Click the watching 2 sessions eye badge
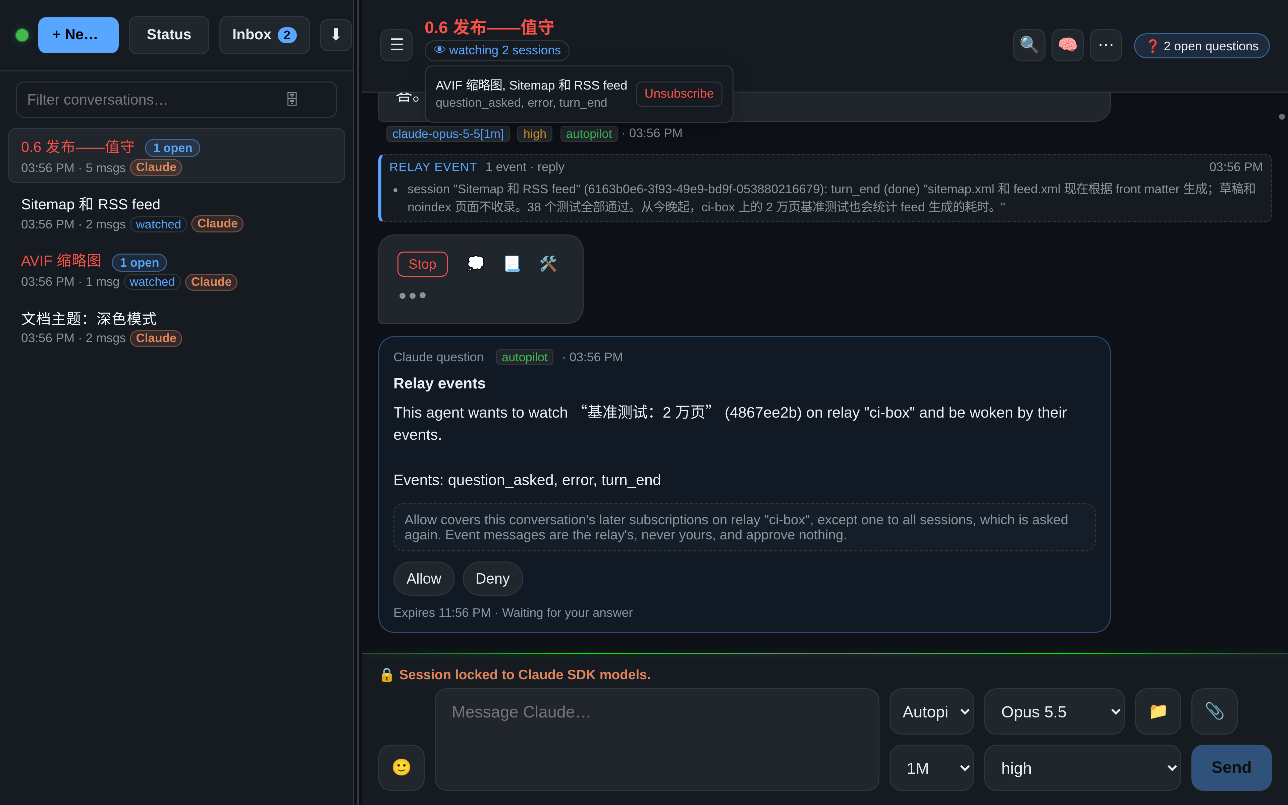This screenshot has width=1288, height=805. click(497, 51)
